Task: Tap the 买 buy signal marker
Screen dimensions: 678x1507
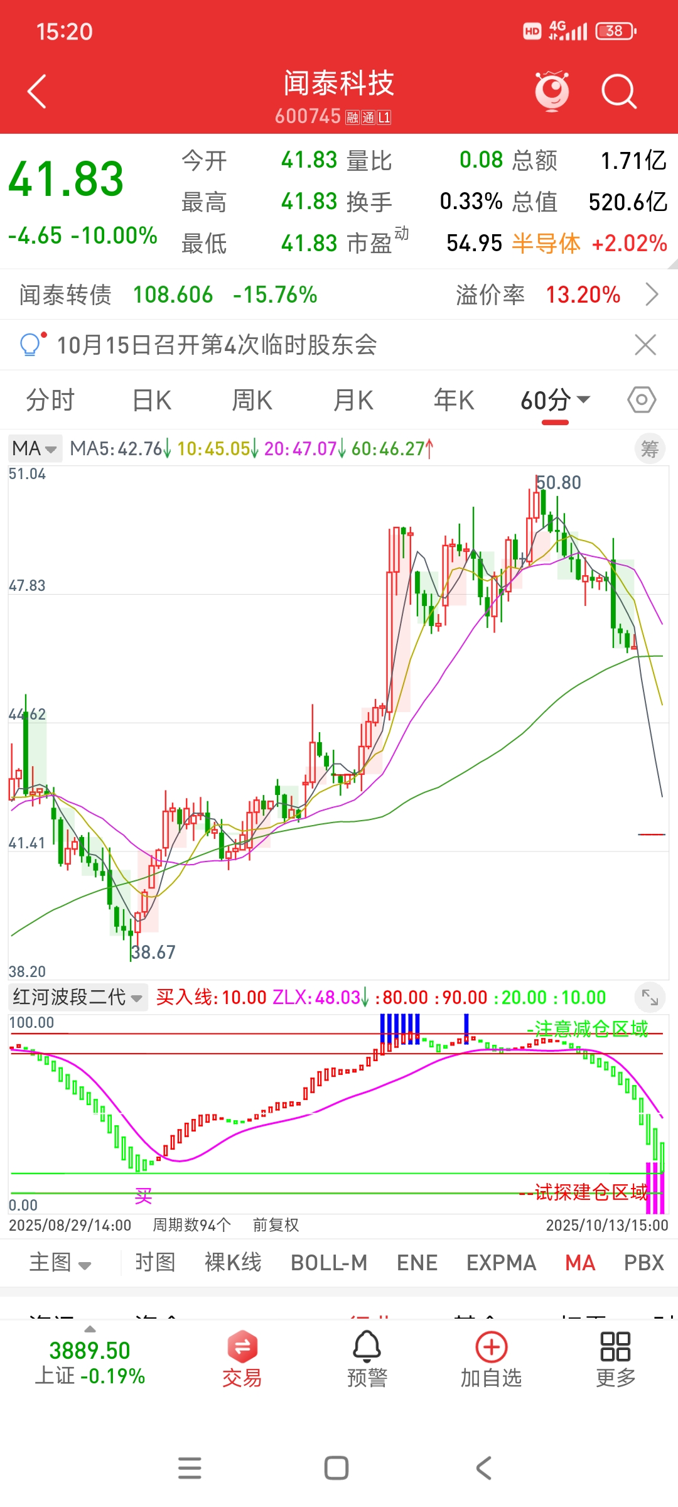Action: tap(144, 1196)
